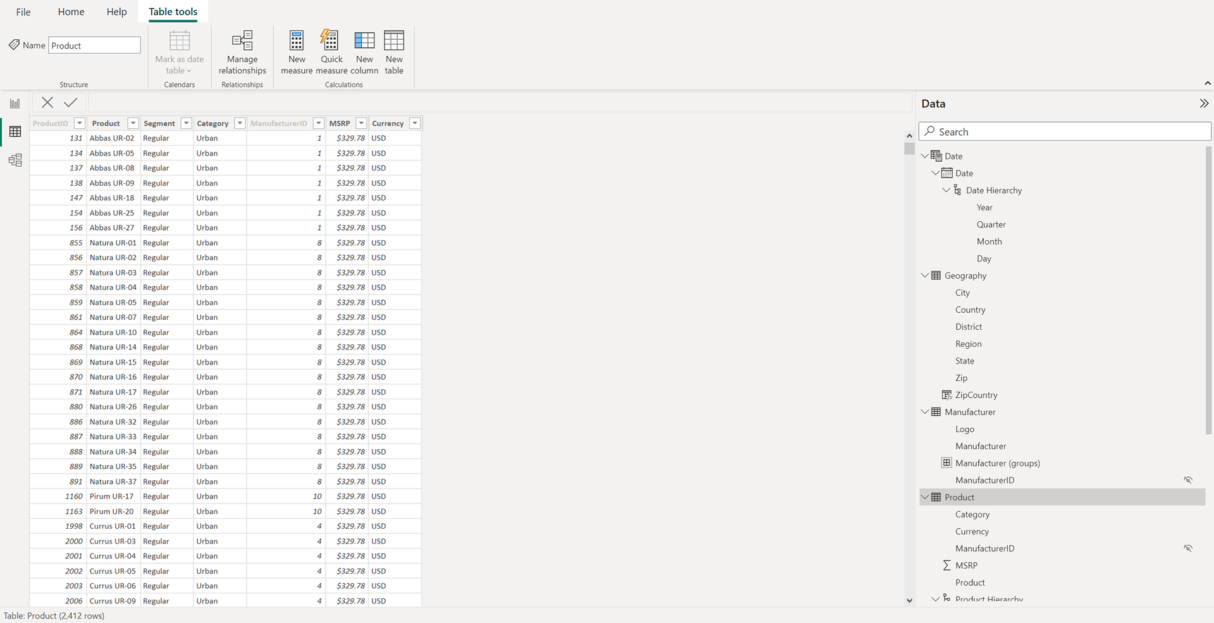Open Mark as date table menu
Image resolution: width=1214 pixels, height=623 pixels.
coord(180,52)
